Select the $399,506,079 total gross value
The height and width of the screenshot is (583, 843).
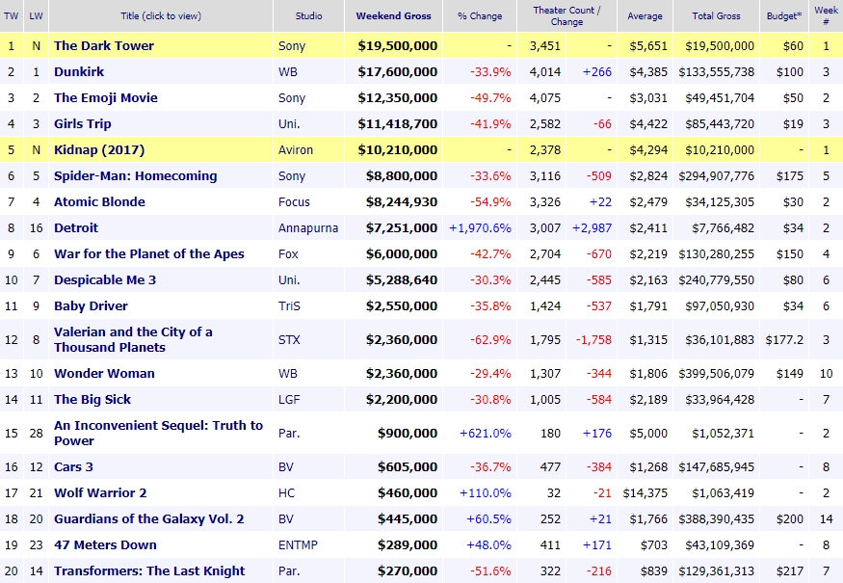[x=716, y=373]
